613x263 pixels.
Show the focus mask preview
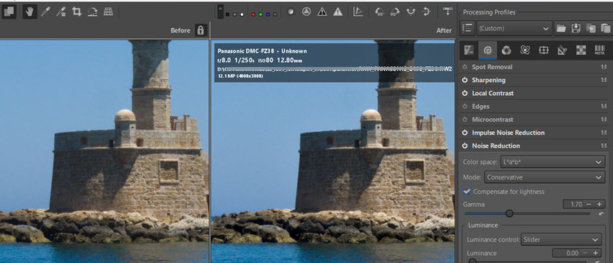tap(291, 12)
